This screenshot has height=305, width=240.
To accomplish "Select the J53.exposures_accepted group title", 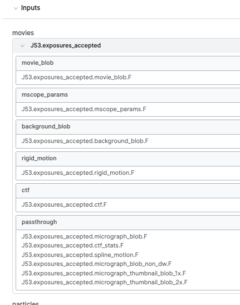I will tap(66, 45).
